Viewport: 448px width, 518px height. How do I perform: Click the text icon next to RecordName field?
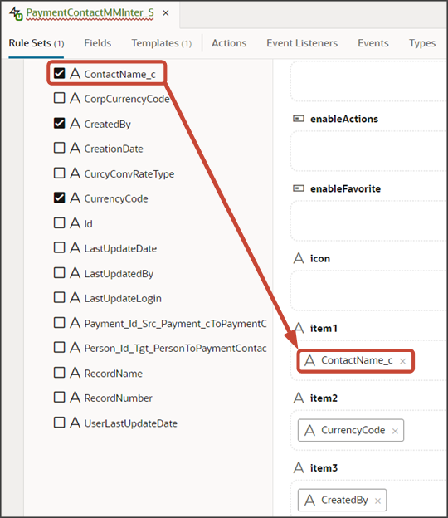coord(75,372)
